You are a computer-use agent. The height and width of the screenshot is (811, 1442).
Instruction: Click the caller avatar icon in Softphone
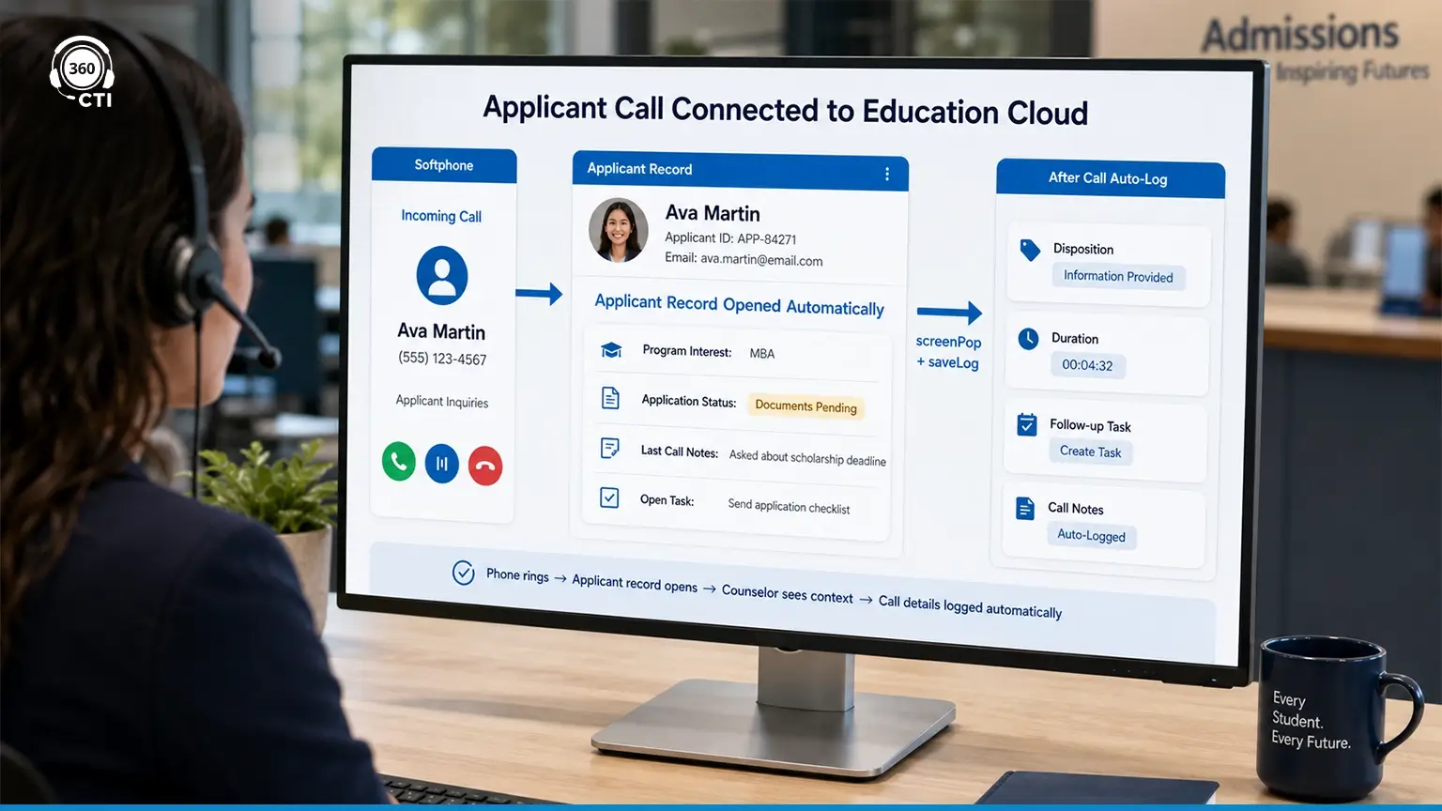click(442, 275)
